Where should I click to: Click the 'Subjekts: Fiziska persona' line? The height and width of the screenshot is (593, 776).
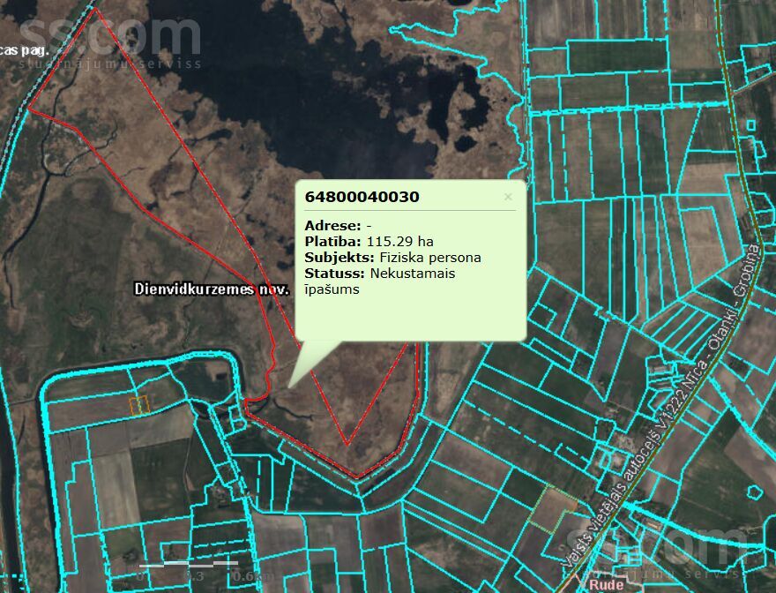click(392, 257)
